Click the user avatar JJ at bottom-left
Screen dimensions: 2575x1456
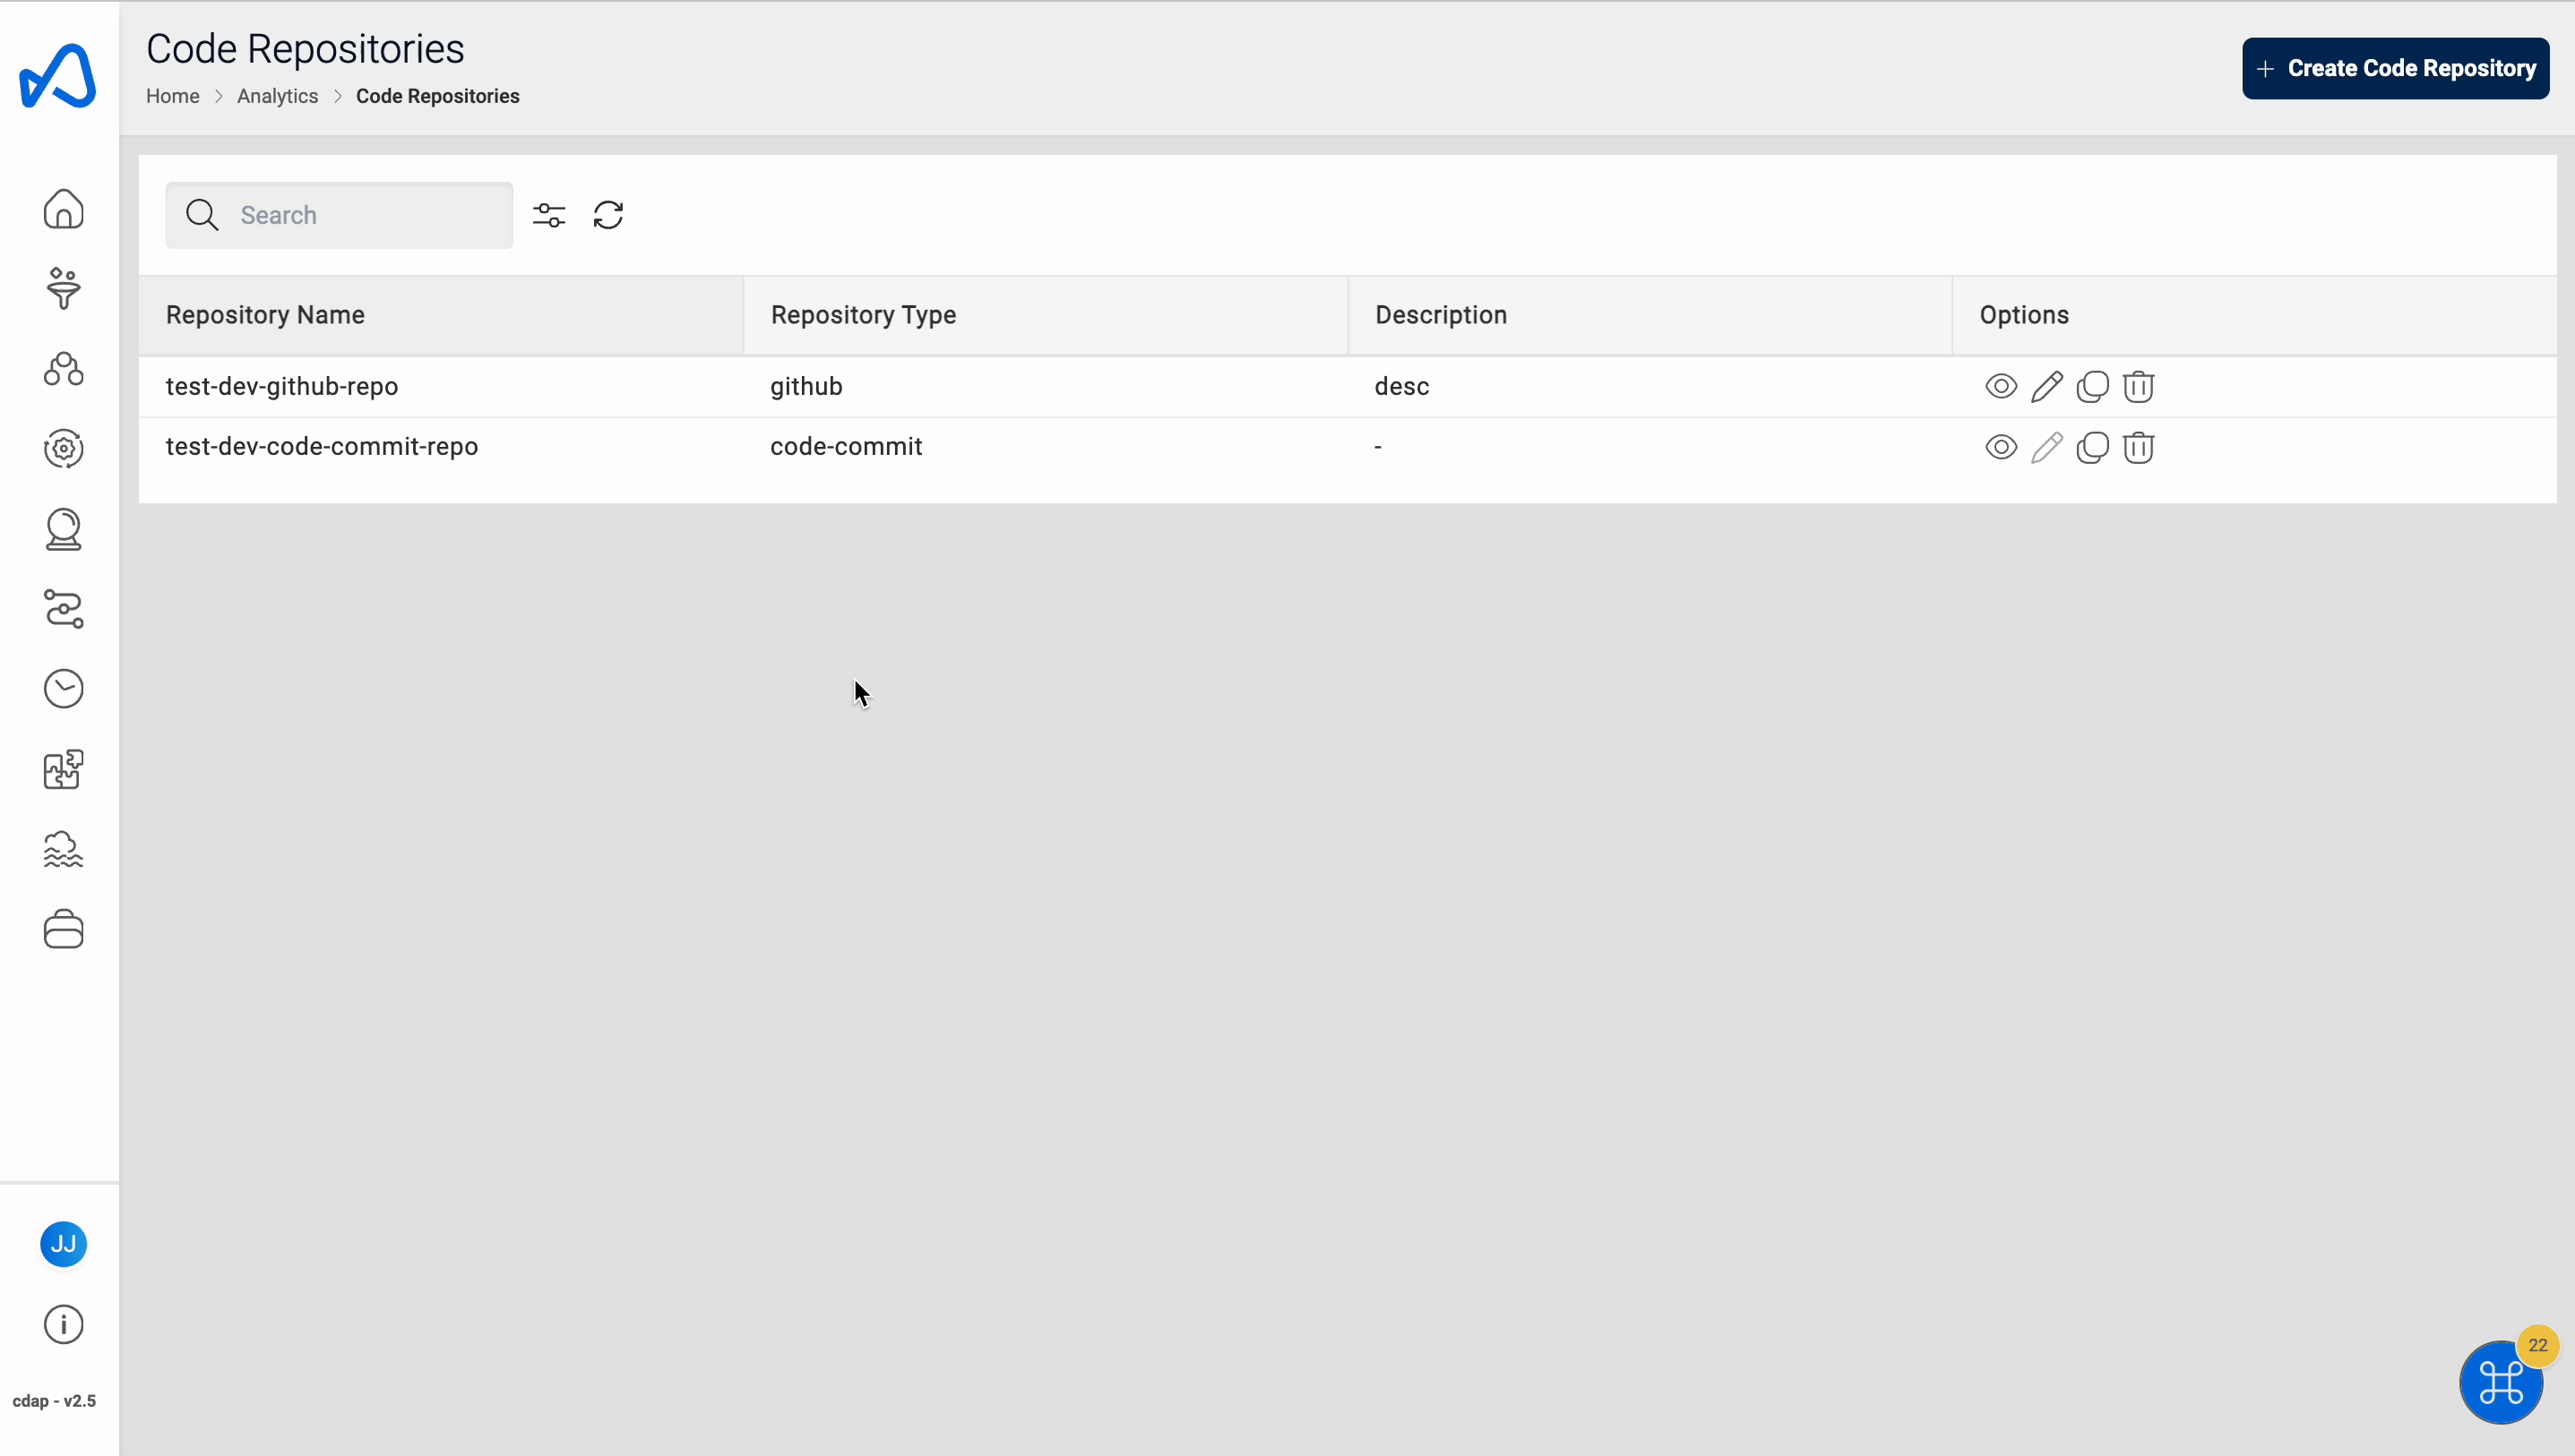(62, 1242)
